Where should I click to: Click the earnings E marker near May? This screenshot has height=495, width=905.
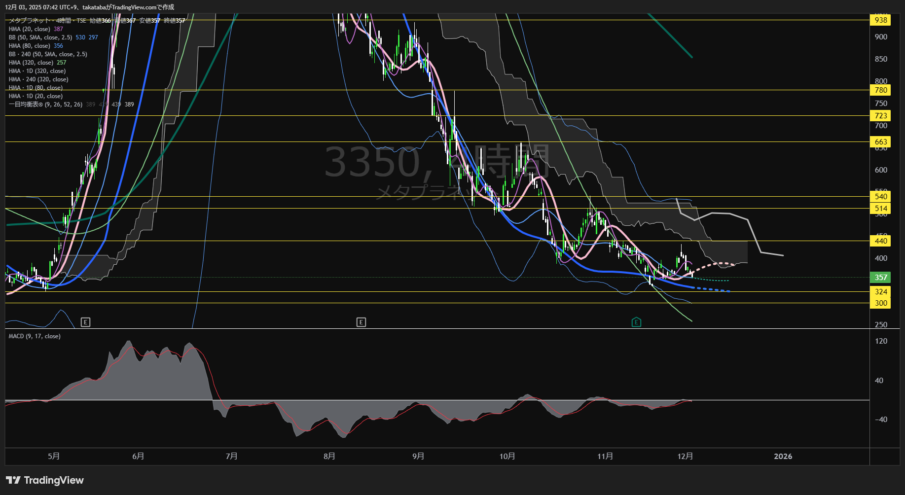pyautogui.click(x=85, y=322)
